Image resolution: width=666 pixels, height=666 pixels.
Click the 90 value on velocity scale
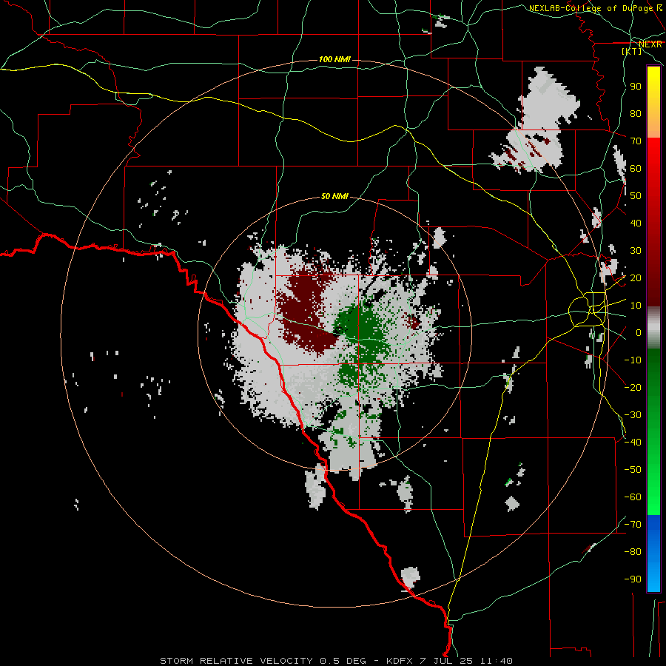click(636, 87)
